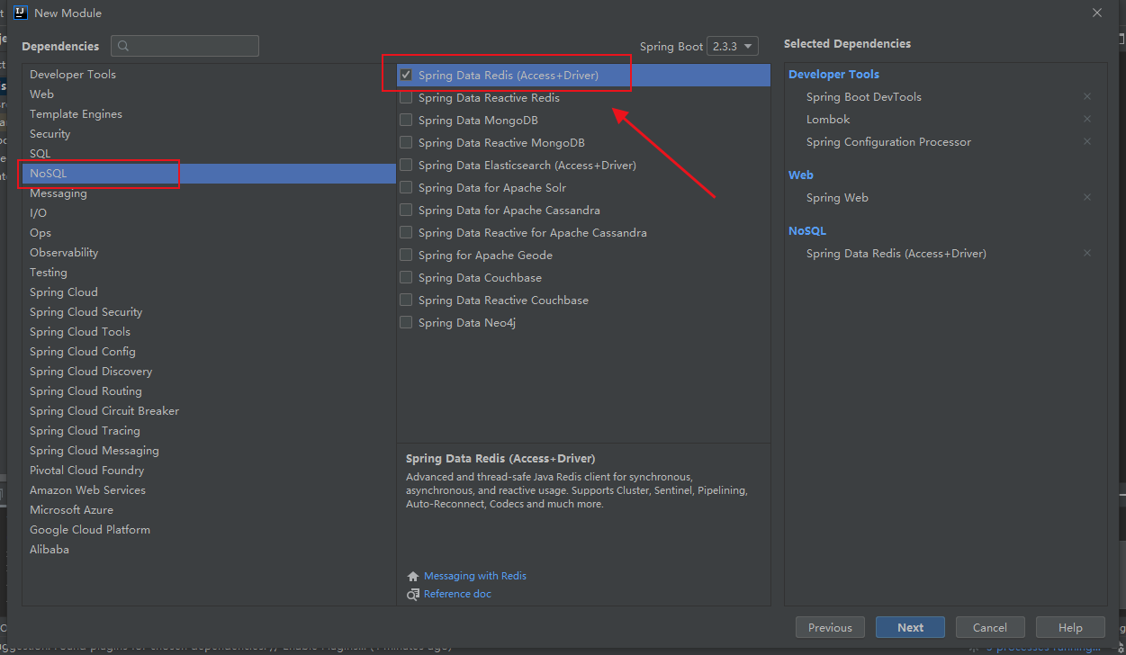Select Ops category
The height and width of the screenshot is (655, 1126).
209,232
